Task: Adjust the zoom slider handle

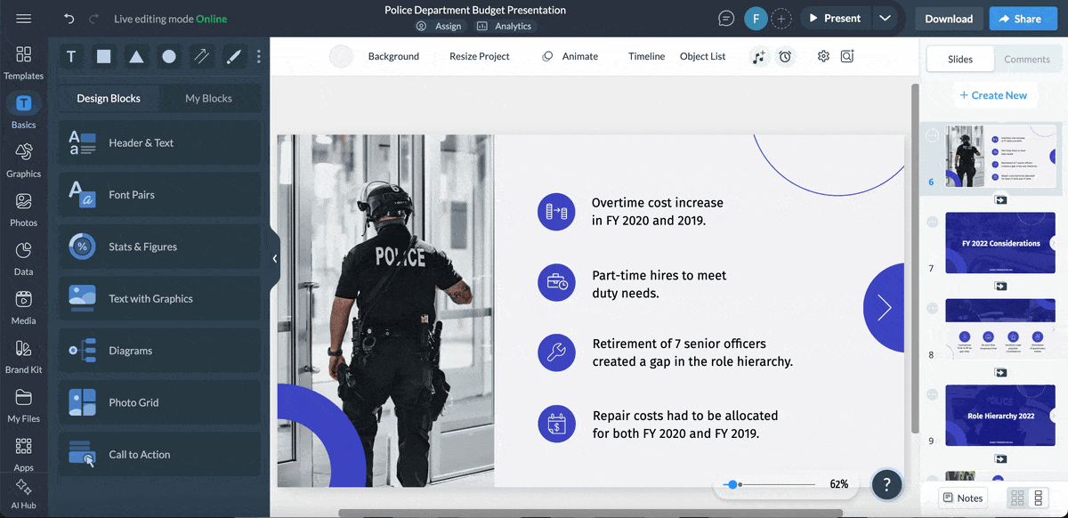Action: click(x=732, y=484)
